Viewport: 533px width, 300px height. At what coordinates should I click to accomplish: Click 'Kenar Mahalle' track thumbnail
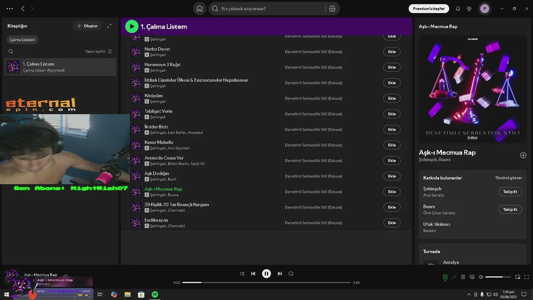(x=136, y=145)
